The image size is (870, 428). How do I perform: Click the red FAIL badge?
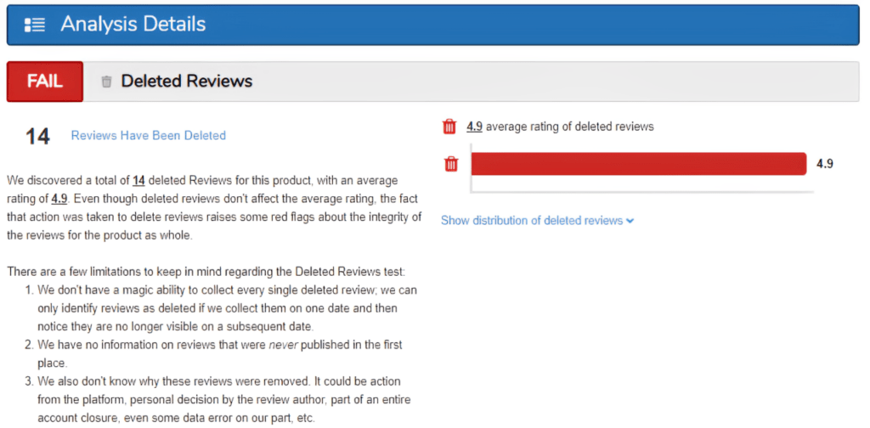coord(45,82)
